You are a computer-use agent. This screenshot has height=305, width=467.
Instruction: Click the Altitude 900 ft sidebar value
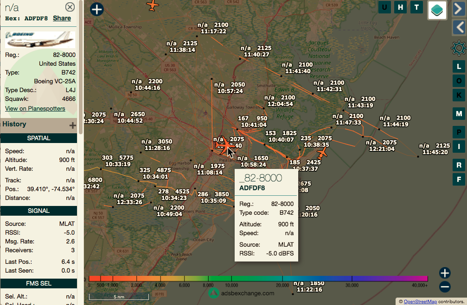point(67,160)
